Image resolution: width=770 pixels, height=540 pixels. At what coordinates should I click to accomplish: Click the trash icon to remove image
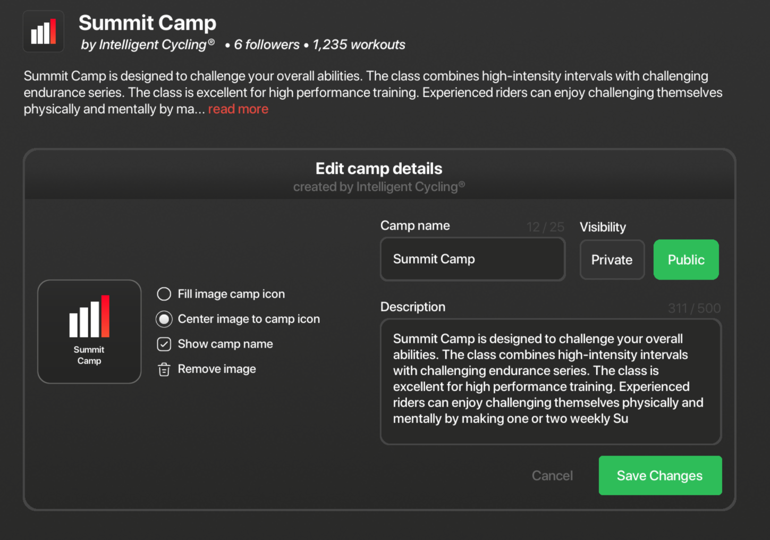click(x=164, y=369)
